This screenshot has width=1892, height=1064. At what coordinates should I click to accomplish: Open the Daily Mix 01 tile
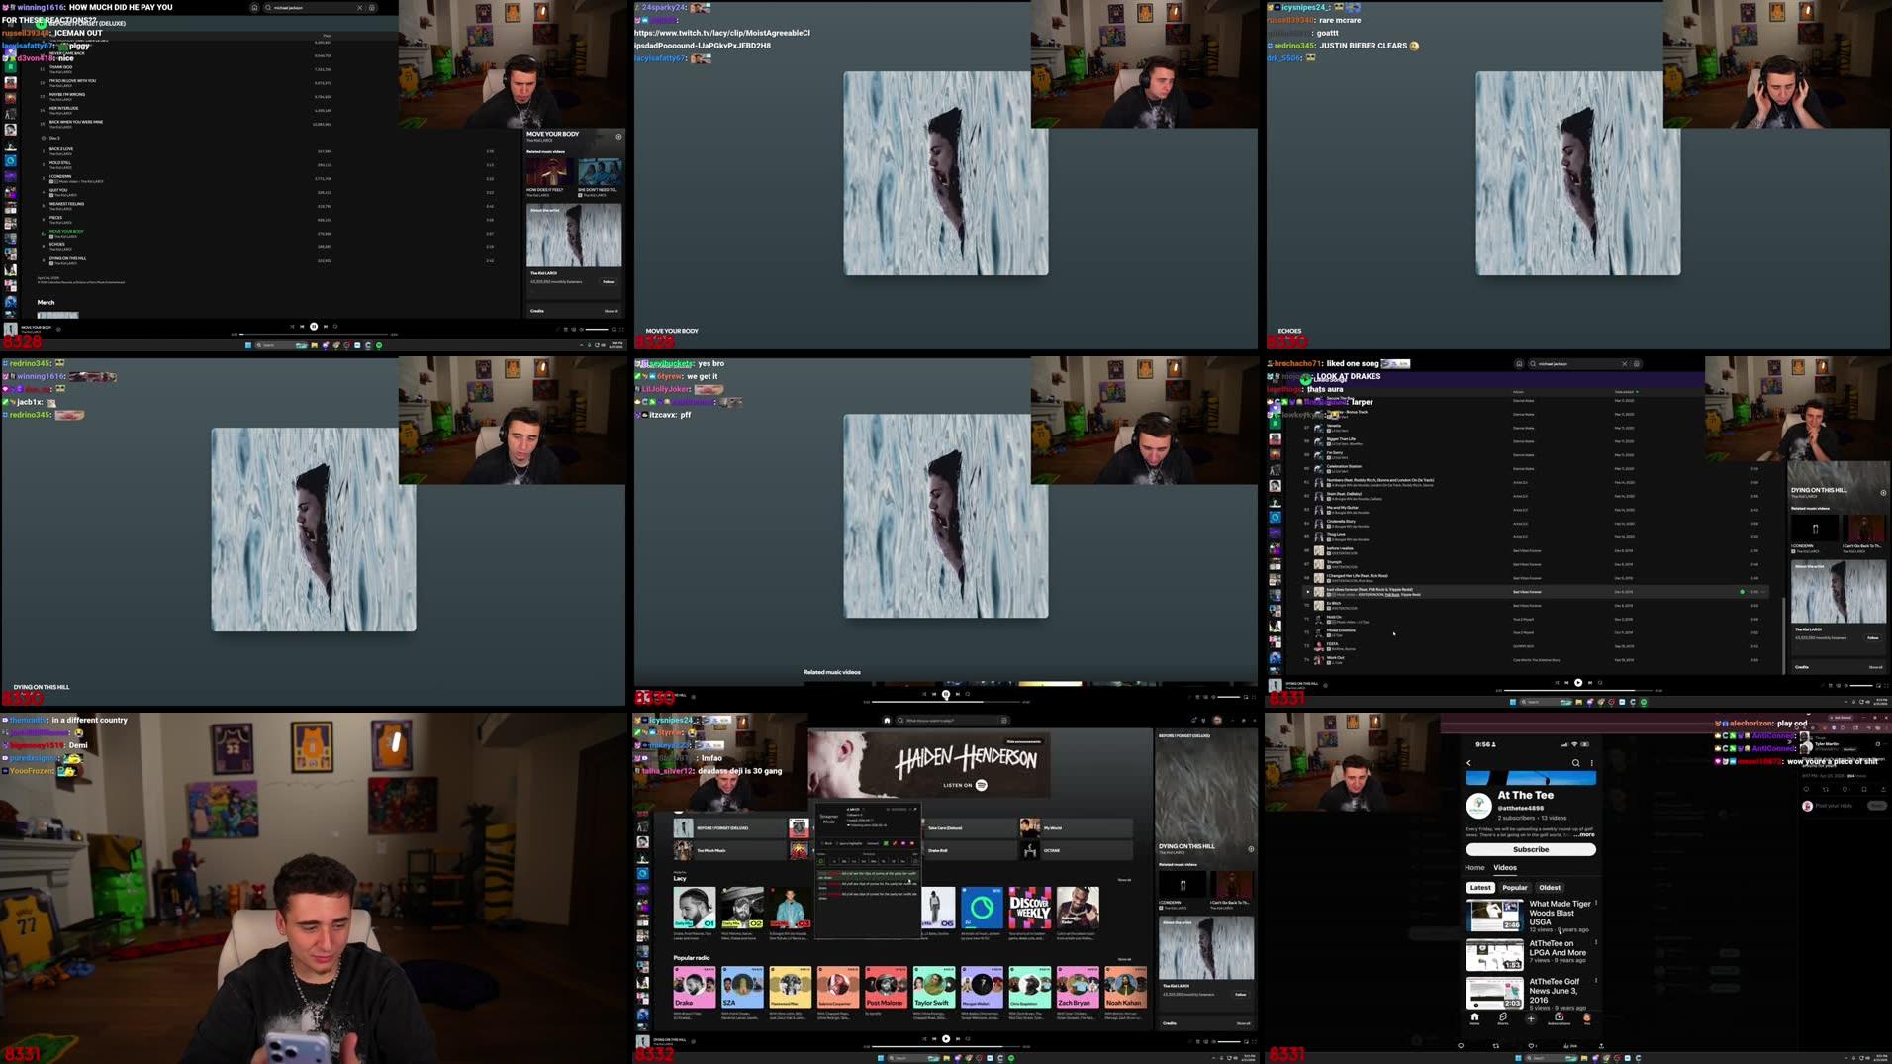pyautogui.click(x=694, y=908)
